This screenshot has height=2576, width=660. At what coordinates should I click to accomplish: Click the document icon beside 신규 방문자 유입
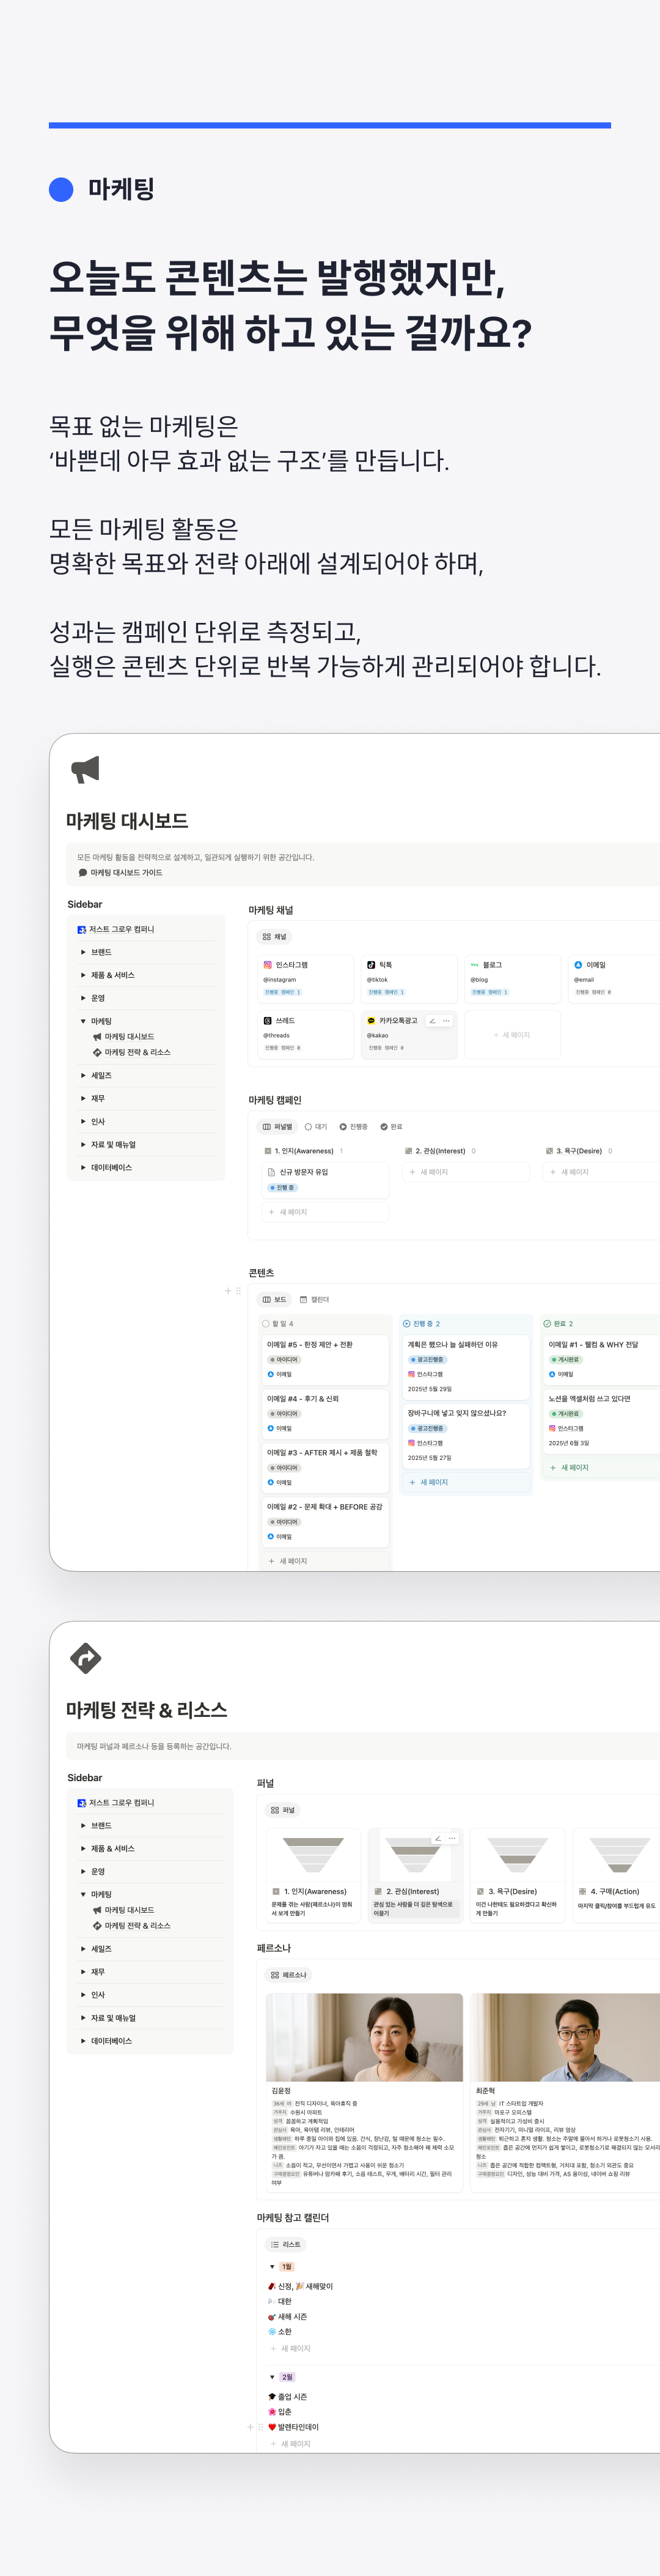271,1172
